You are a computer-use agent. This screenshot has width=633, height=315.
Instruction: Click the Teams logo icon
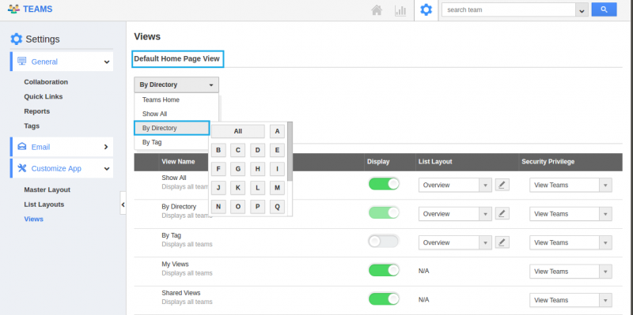point(13,9)
